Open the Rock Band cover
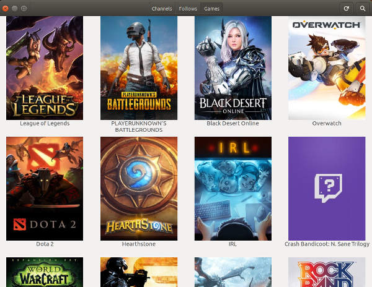 [x=327, y=272]
